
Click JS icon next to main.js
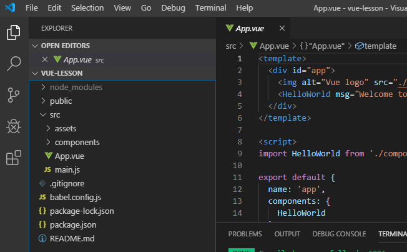47,170
